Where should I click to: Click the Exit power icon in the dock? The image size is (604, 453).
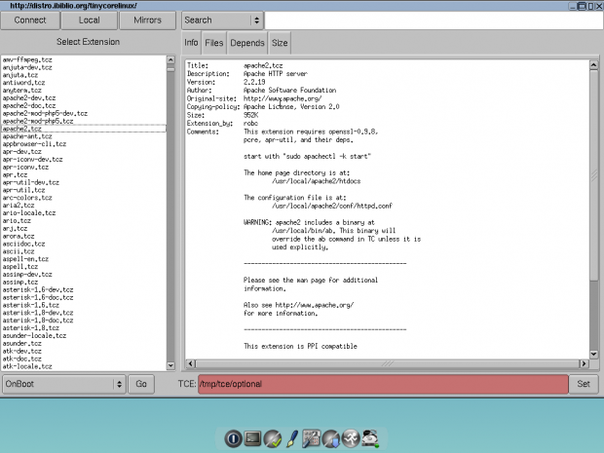tap(233, 438)
